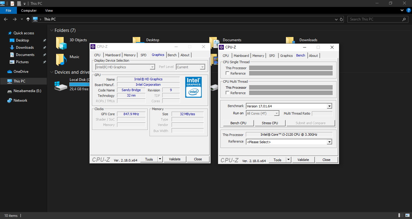Open Tools dropdown arrow in Graphics window

point(160,159)
